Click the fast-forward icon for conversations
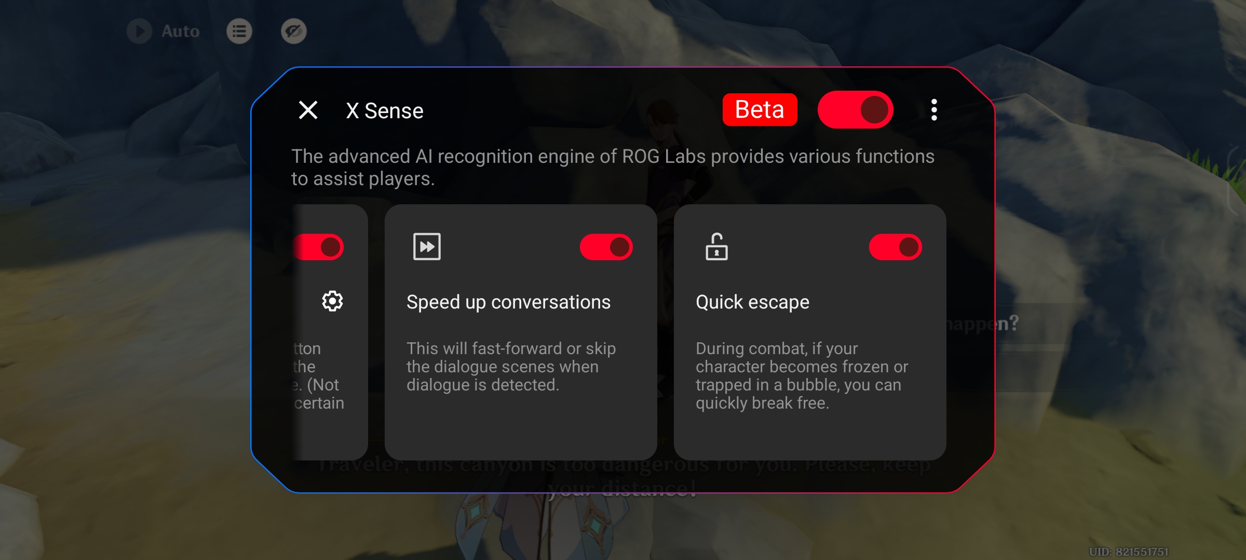This screenshot has height=560, width=1246. (x=427, y=247)
